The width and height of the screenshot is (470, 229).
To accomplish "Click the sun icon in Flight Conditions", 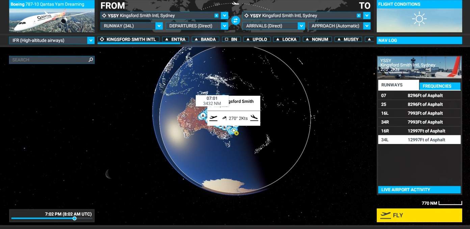I will tap(419, 19).
